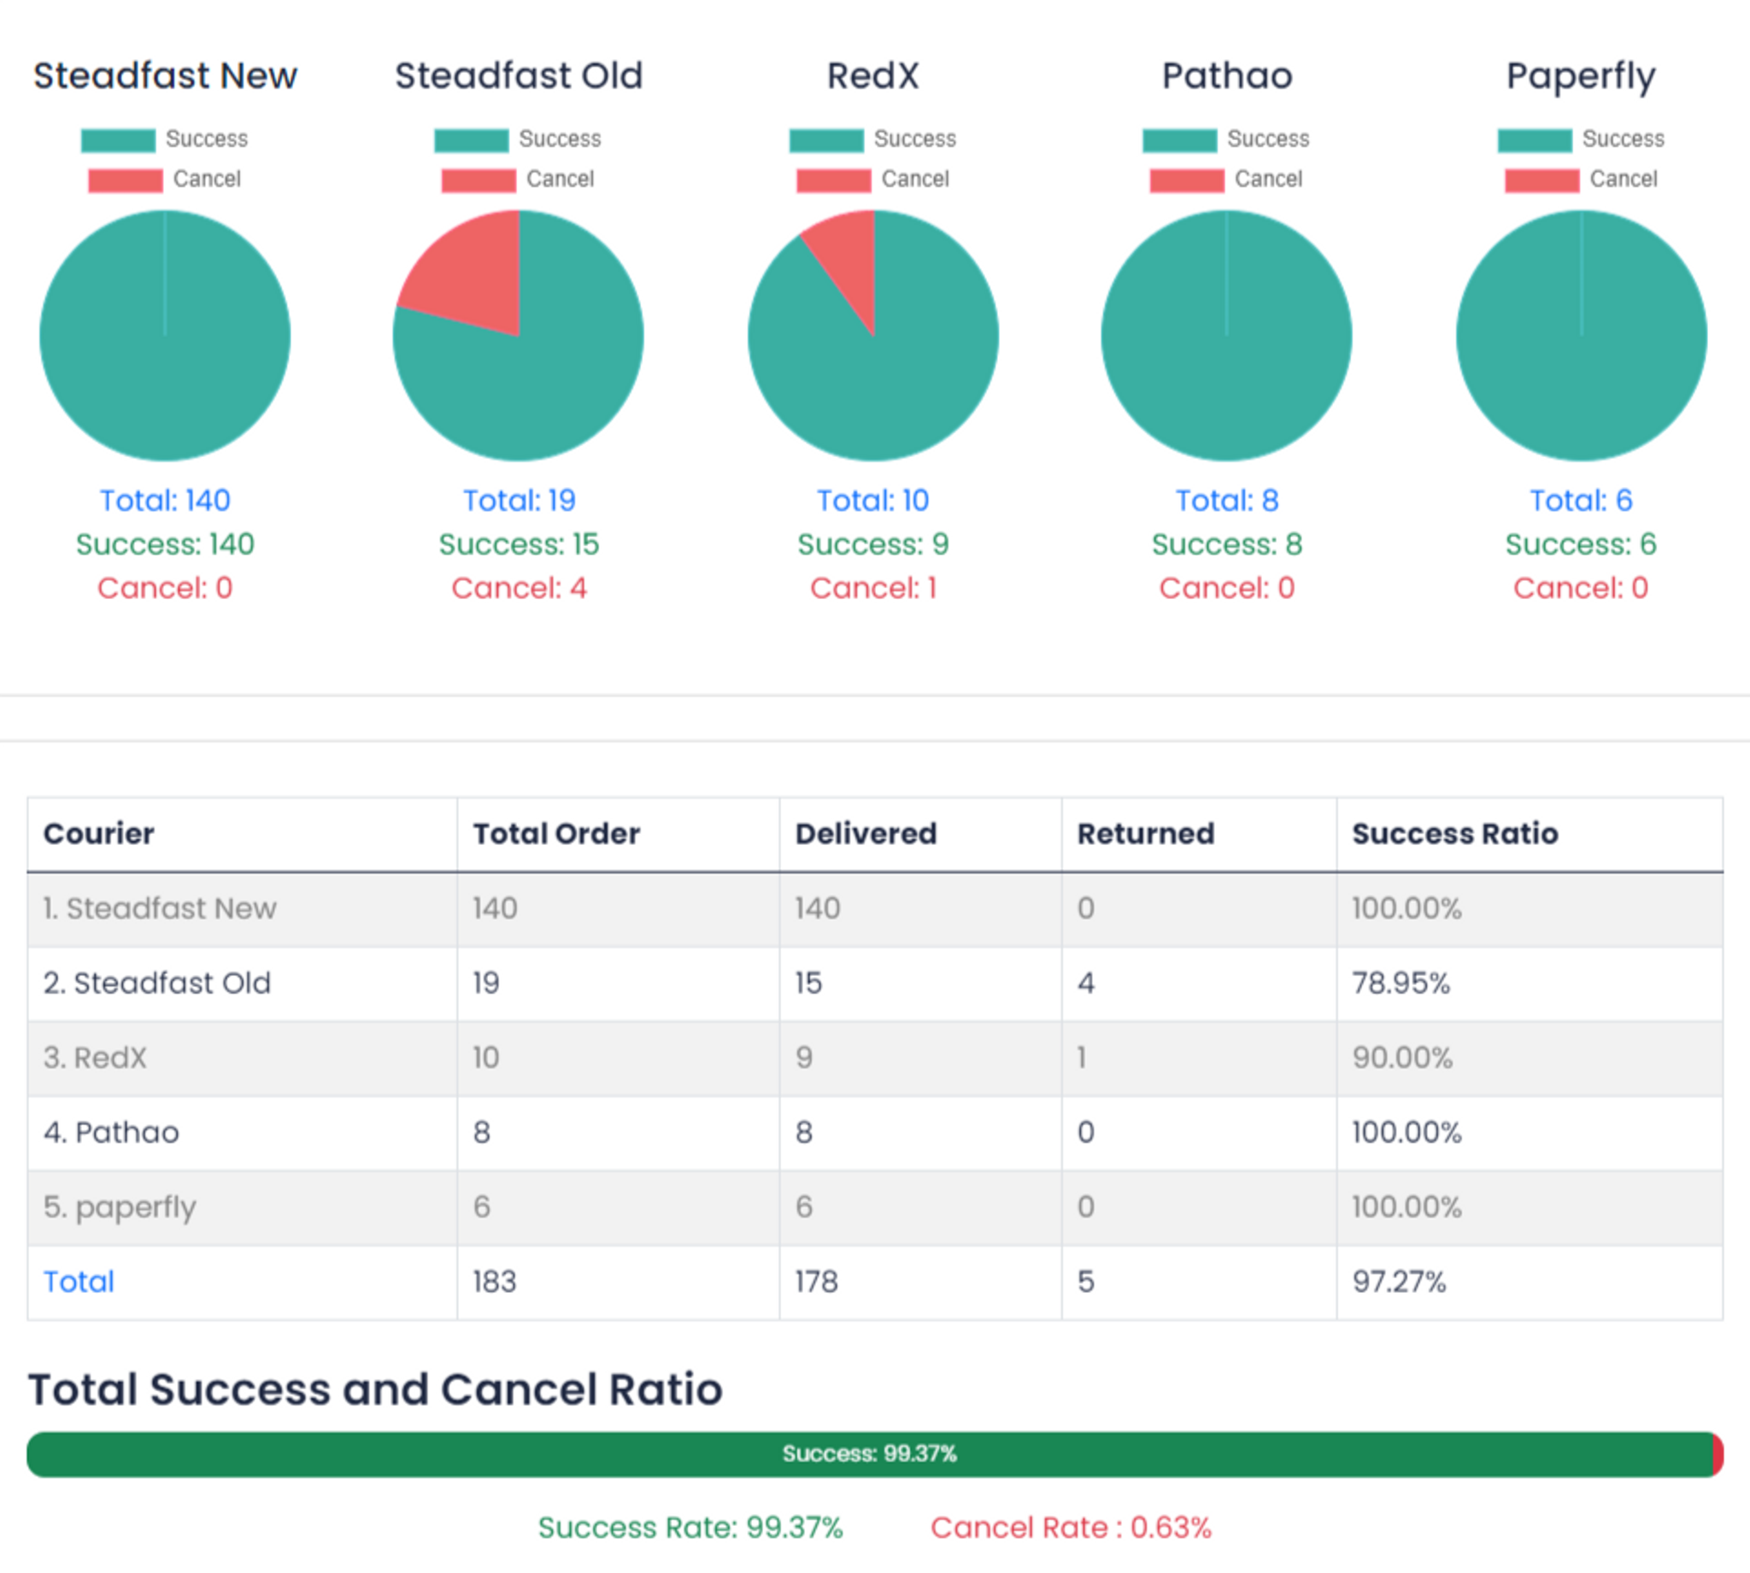Select the '1. Steadfast New' table row
Screen dimensions: 1750x1573
[874, 908]
